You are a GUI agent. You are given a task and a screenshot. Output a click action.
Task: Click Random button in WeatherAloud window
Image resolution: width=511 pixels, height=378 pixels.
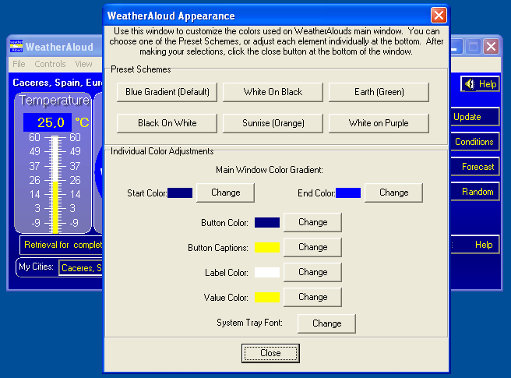point(474,192)
